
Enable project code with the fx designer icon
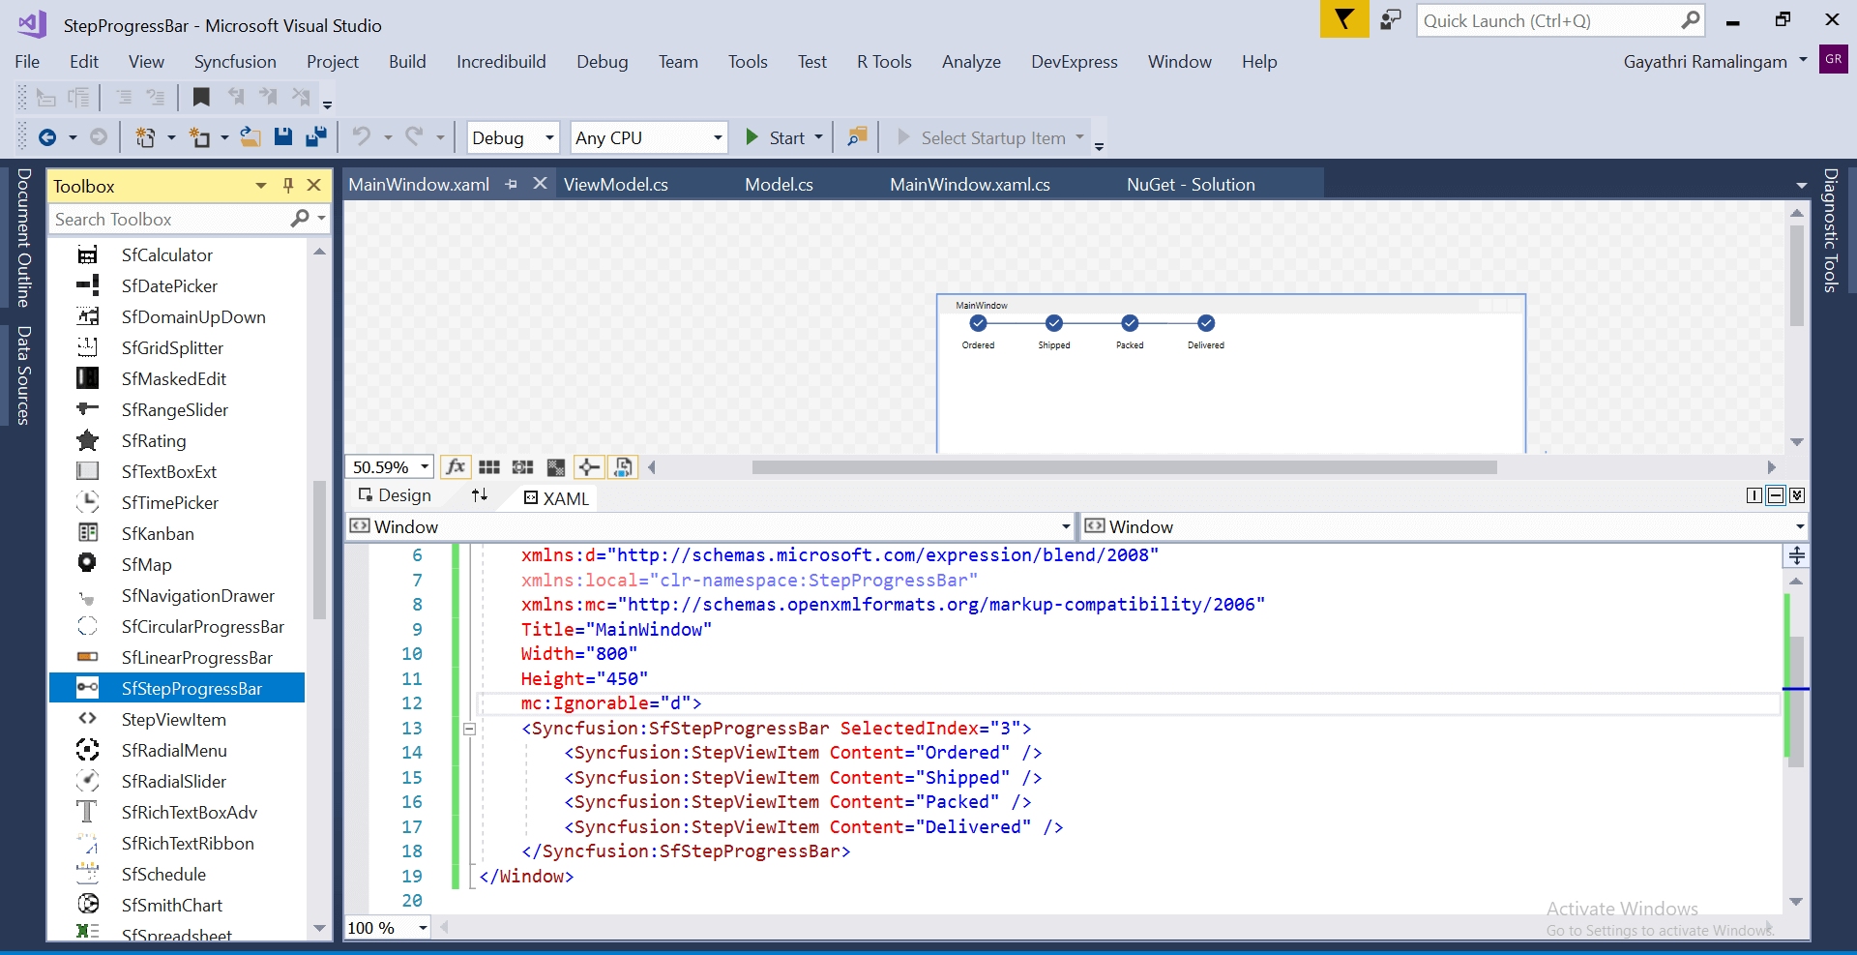click(x=455, y=466)
